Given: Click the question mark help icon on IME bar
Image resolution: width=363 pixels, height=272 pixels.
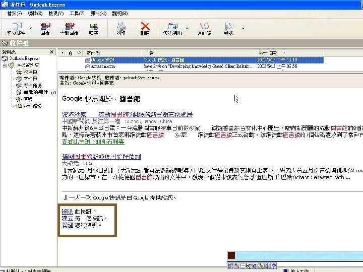Looking at the screenshot, I should click(x=274, y=266).
